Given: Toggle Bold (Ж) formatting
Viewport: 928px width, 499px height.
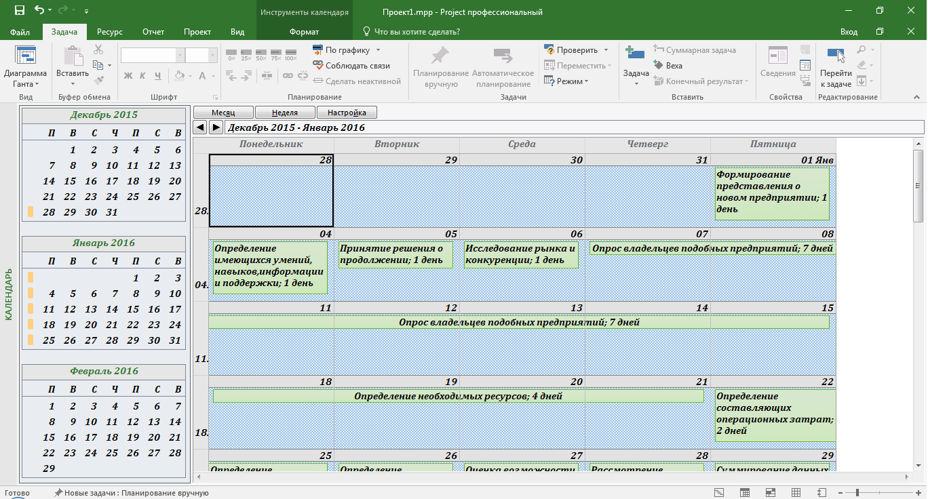Looking at the screenshot, I should [x=128, y=76].
